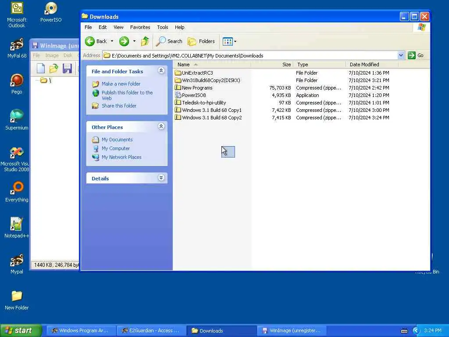Open the Help menu
The image size is (449, 337).
(179, 27)
